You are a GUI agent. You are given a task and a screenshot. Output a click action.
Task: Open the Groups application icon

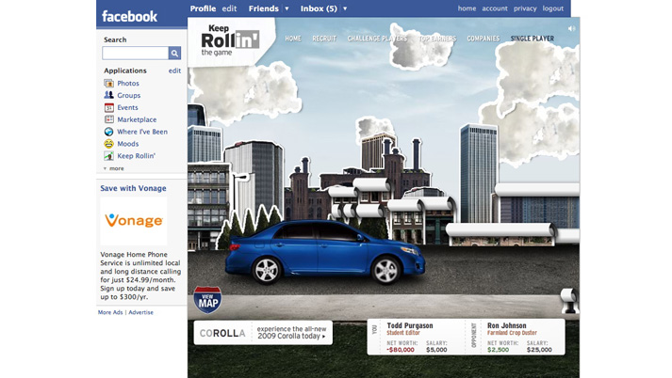pyautogui.click(x=108, y=95)
